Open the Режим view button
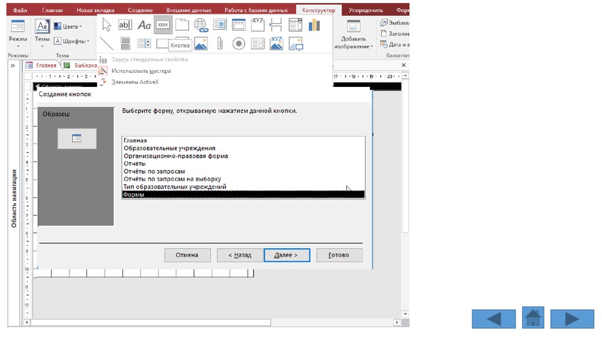The height and width of the screenshot is (337, 602). [x=18, y=33]
